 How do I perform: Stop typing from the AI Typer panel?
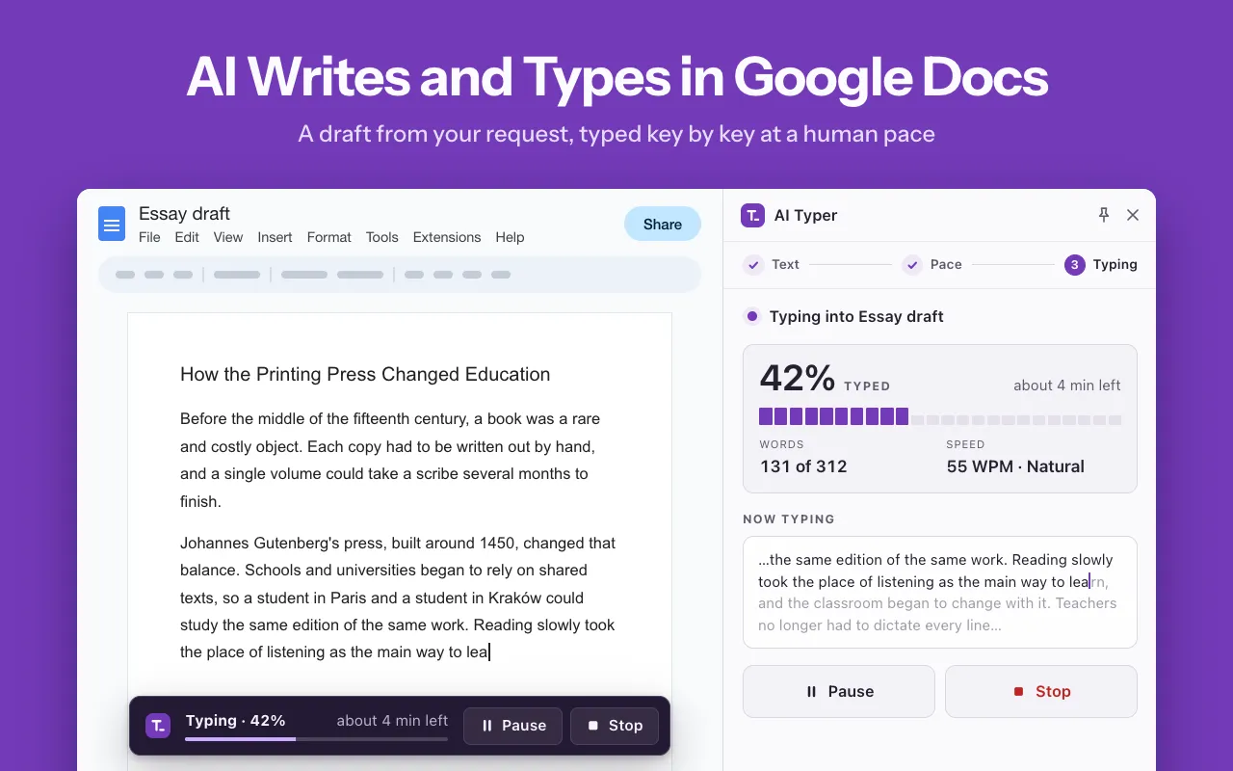point(1041,691)
